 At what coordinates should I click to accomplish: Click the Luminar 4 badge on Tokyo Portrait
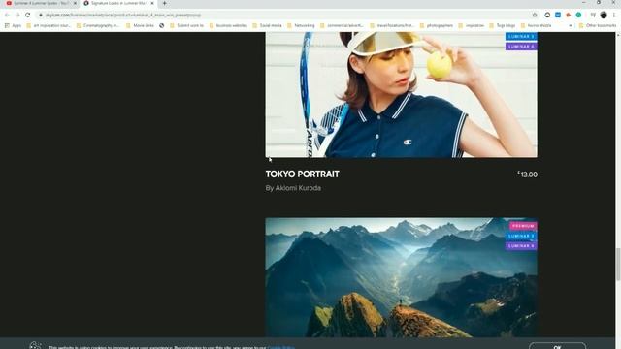pos(521,47)
